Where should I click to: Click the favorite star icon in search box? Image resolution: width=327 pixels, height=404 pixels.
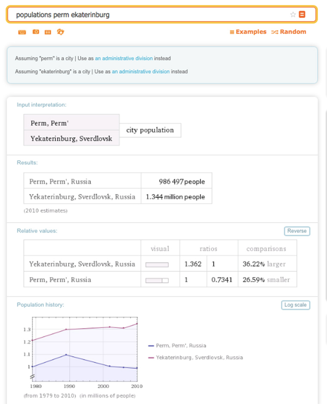click(293, 15)
